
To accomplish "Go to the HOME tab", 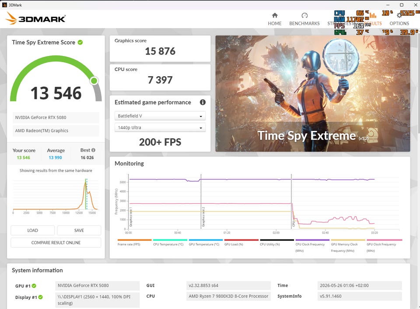I will coord(275,19).
